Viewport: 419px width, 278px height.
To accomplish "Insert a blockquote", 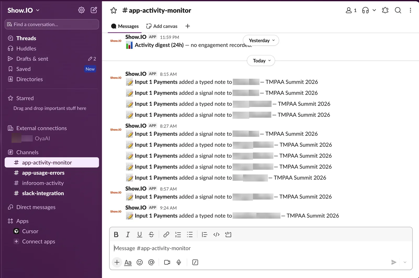I will tap(205, 235).
